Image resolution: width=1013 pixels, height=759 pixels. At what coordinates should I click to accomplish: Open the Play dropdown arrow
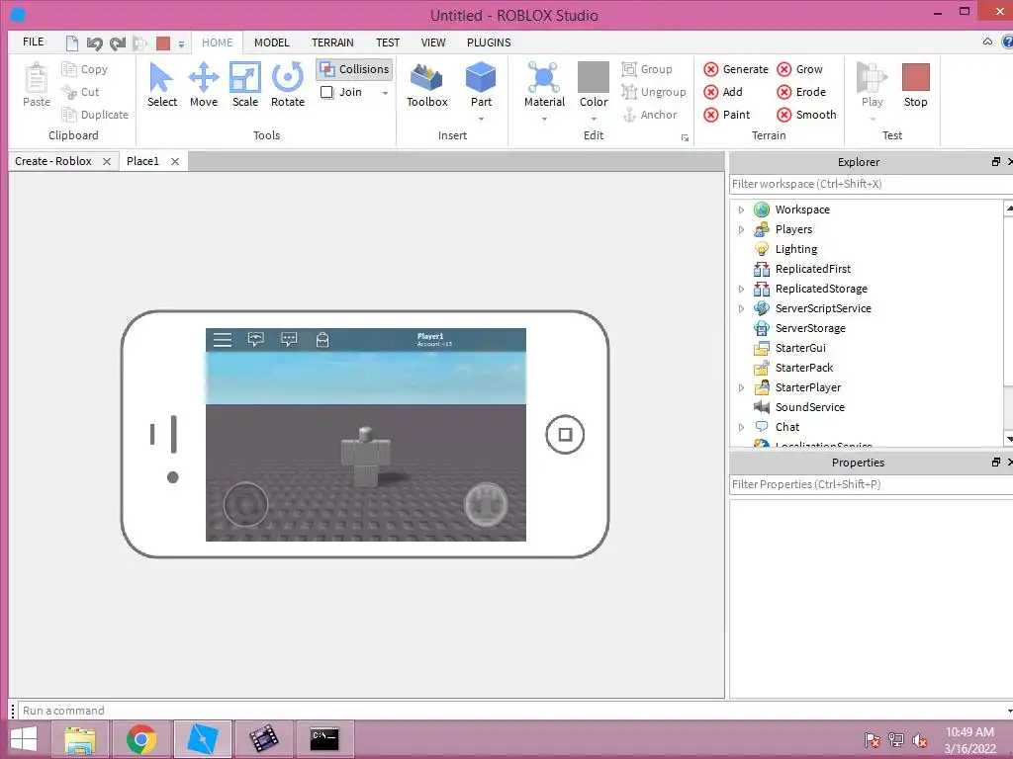pos(872,119)
